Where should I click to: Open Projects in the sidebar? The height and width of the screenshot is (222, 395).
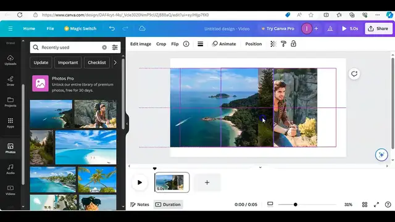10,102
